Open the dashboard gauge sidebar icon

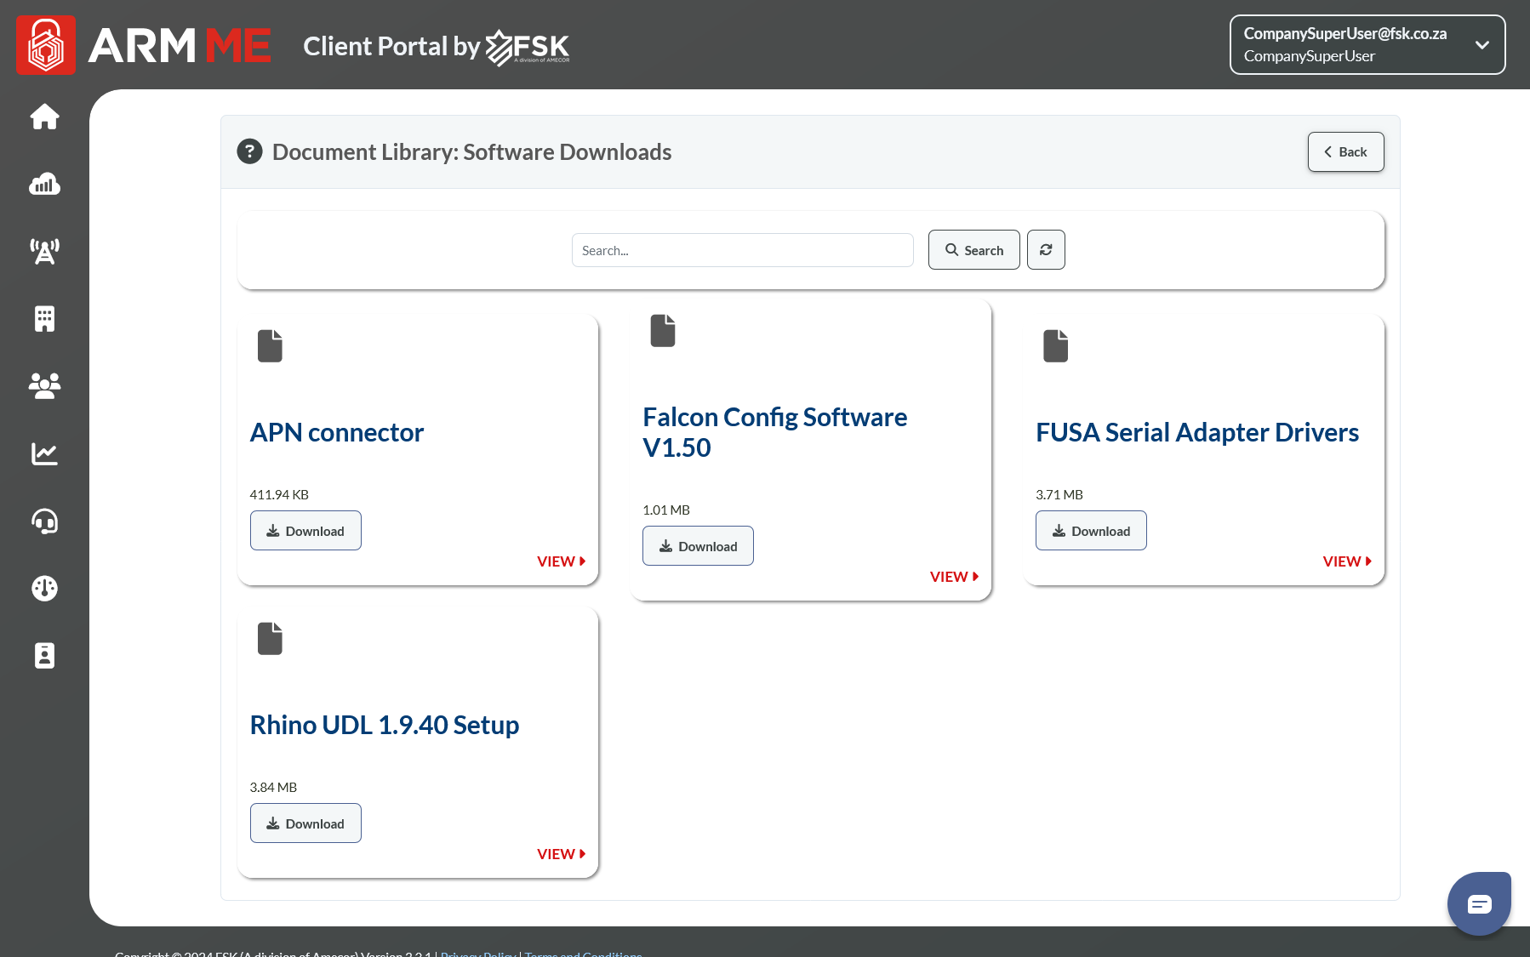coord(44,588)
